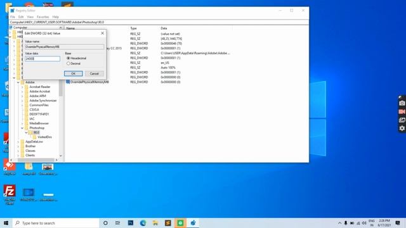The image size is (406, 228).
Task: Open Cortana from the taskbar
Action: point(105,223)
